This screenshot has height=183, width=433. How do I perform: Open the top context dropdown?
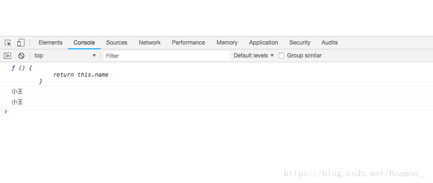pos(65,56)
